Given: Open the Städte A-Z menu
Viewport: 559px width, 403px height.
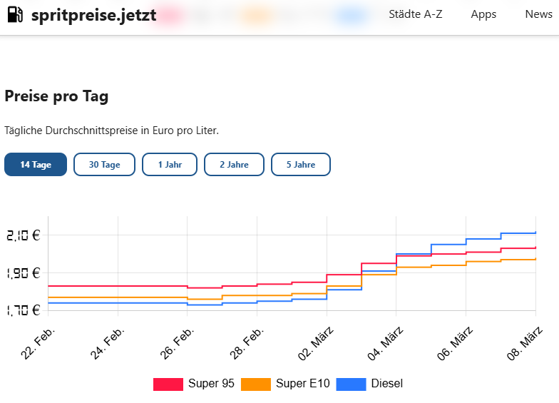Looking at the screenshot, I should click(x=416, y=14).
